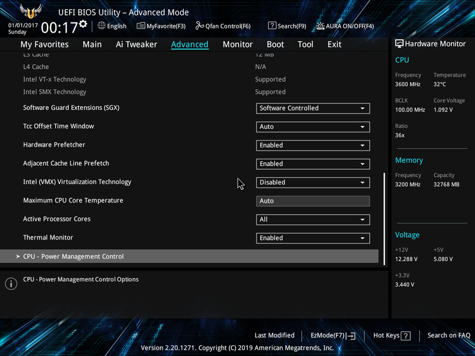
Task: Click the 32°C temperature value
Action: click(439, 84)
